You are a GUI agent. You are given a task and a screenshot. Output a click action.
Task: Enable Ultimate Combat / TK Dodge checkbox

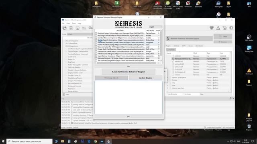click(x=96, y=58)
